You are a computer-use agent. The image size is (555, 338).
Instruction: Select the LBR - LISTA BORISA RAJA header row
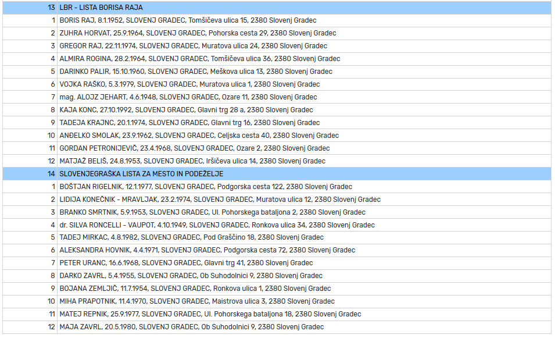tap(277, 8)
